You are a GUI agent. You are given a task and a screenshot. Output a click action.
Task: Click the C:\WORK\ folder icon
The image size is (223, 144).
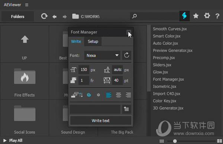coord(75,16)
